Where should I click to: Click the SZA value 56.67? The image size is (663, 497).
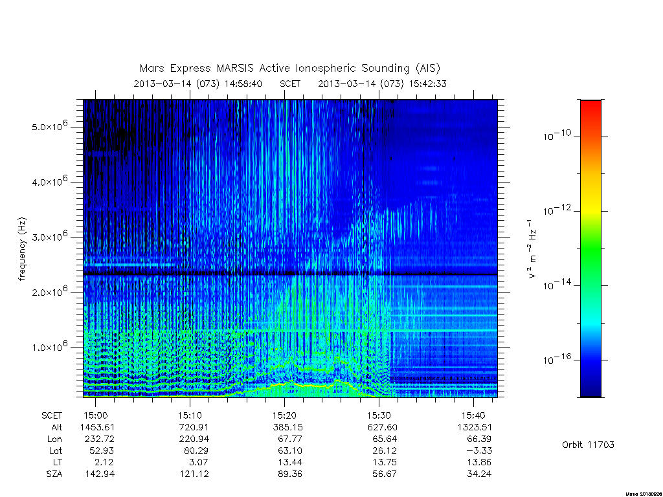(385, 474)
